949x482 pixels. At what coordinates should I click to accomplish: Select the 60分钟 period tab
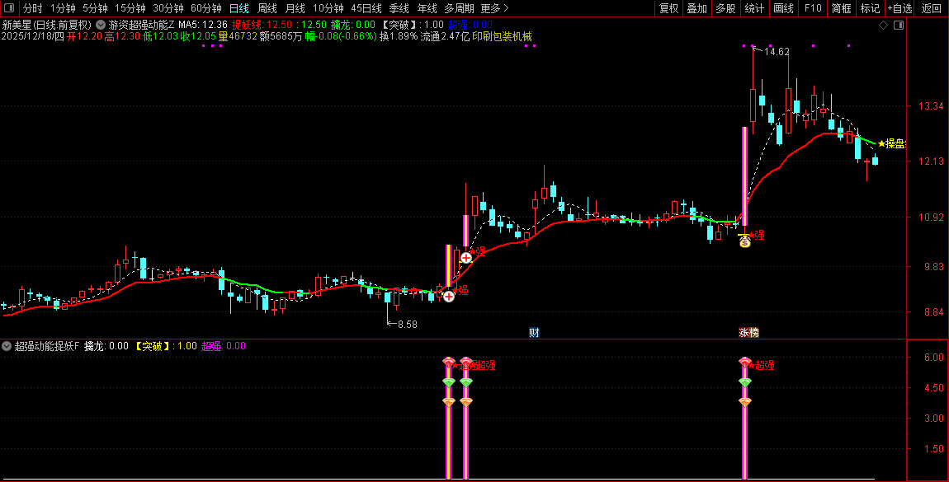(206, 8)
